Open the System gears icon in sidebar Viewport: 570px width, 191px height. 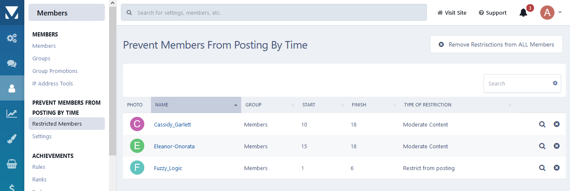(12, 39)
